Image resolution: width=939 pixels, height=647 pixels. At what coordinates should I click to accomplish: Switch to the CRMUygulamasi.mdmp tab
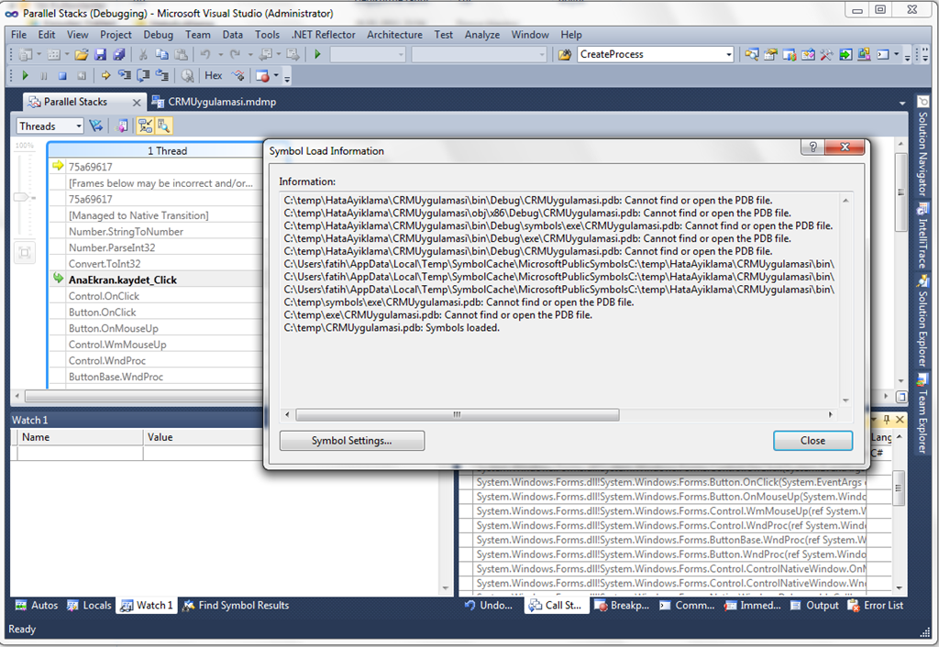214,102
